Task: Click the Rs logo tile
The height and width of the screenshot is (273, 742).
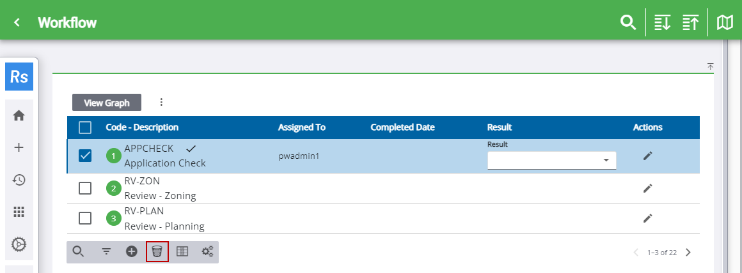Action: (19, 77)
